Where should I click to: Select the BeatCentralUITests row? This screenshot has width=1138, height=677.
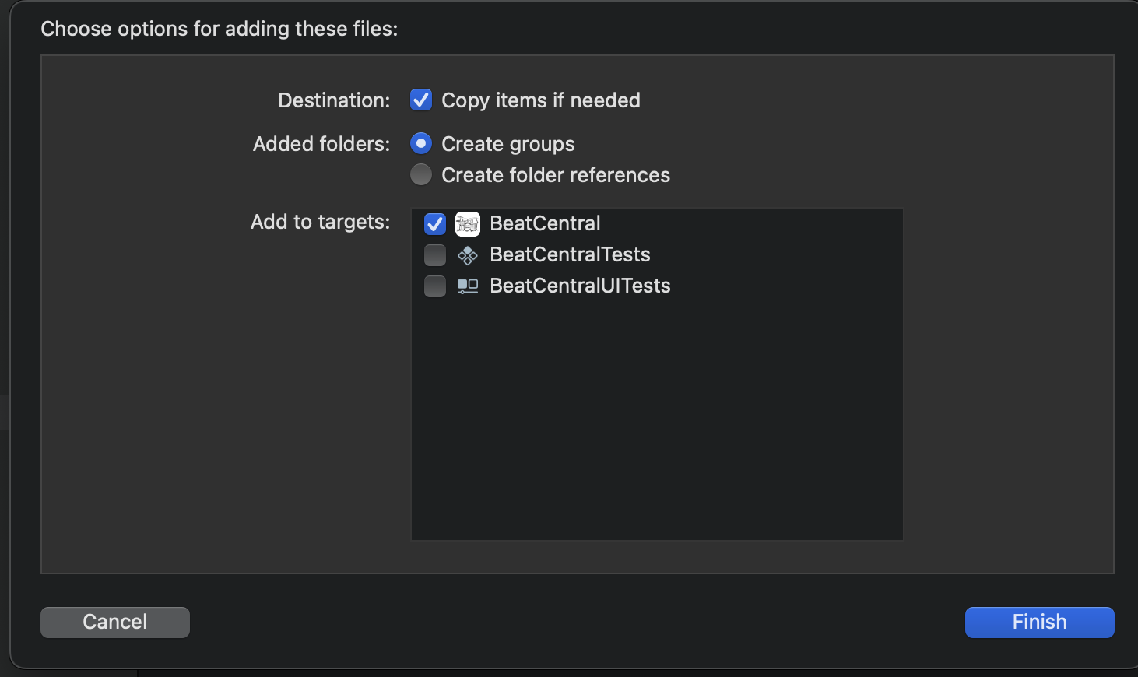click(580, 286)
